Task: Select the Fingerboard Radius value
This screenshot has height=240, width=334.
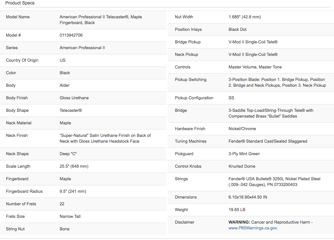Action: [x=73, y=191]
